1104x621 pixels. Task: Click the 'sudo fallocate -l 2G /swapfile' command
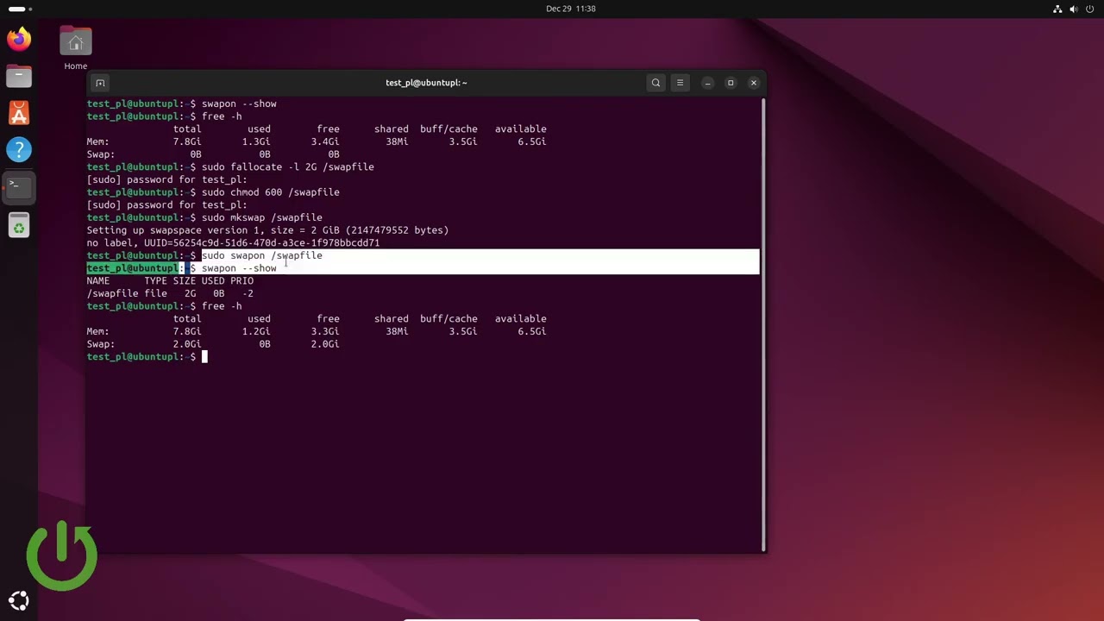tap(288, 167)
